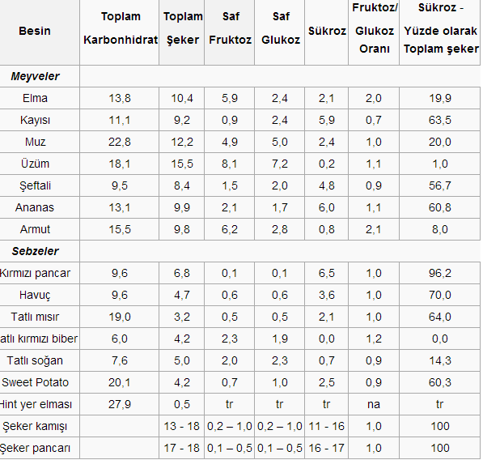Click Armut's total carbohydrate value 15,5
Screen dimensions: 483x460
(x=120, y=229)
